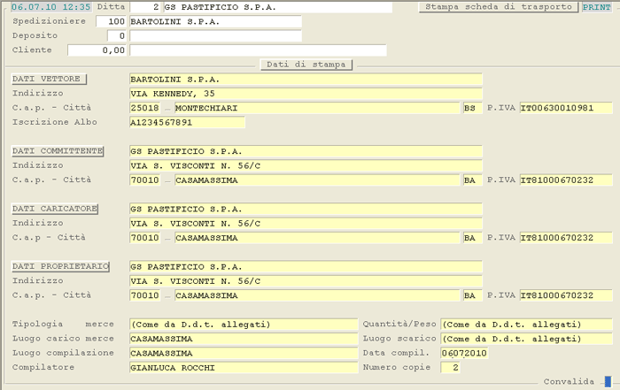
Task: Click the Tipologia merce field
Action: click(x=244, y=325)
